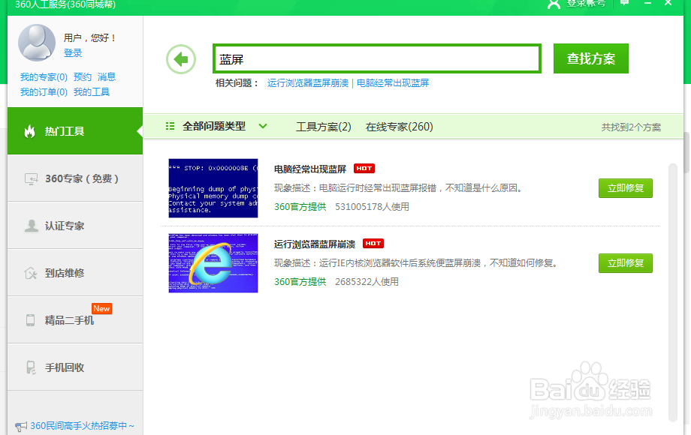Viewport: 691px width, 435px height.
Task: Click the results list vertical scrollbar
Action: (x=672, y=292)
